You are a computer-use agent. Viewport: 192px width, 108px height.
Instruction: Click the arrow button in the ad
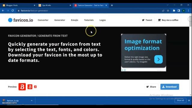click(x=158, y=59)
